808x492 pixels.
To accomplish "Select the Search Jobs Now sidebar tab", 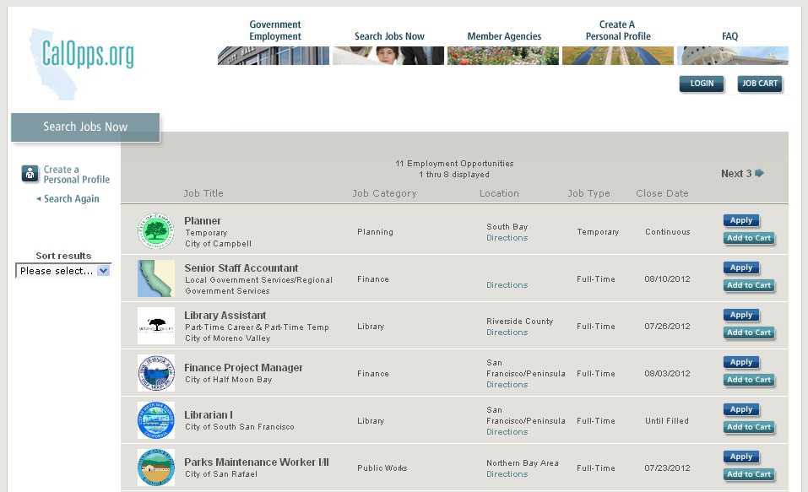I will 85,127.
